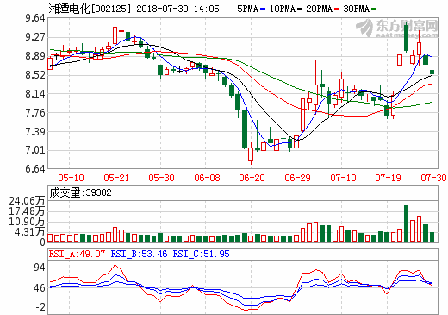Select the 30PMA legend label
Viewport: 448px width, 315px height.
tap(356, 9)
